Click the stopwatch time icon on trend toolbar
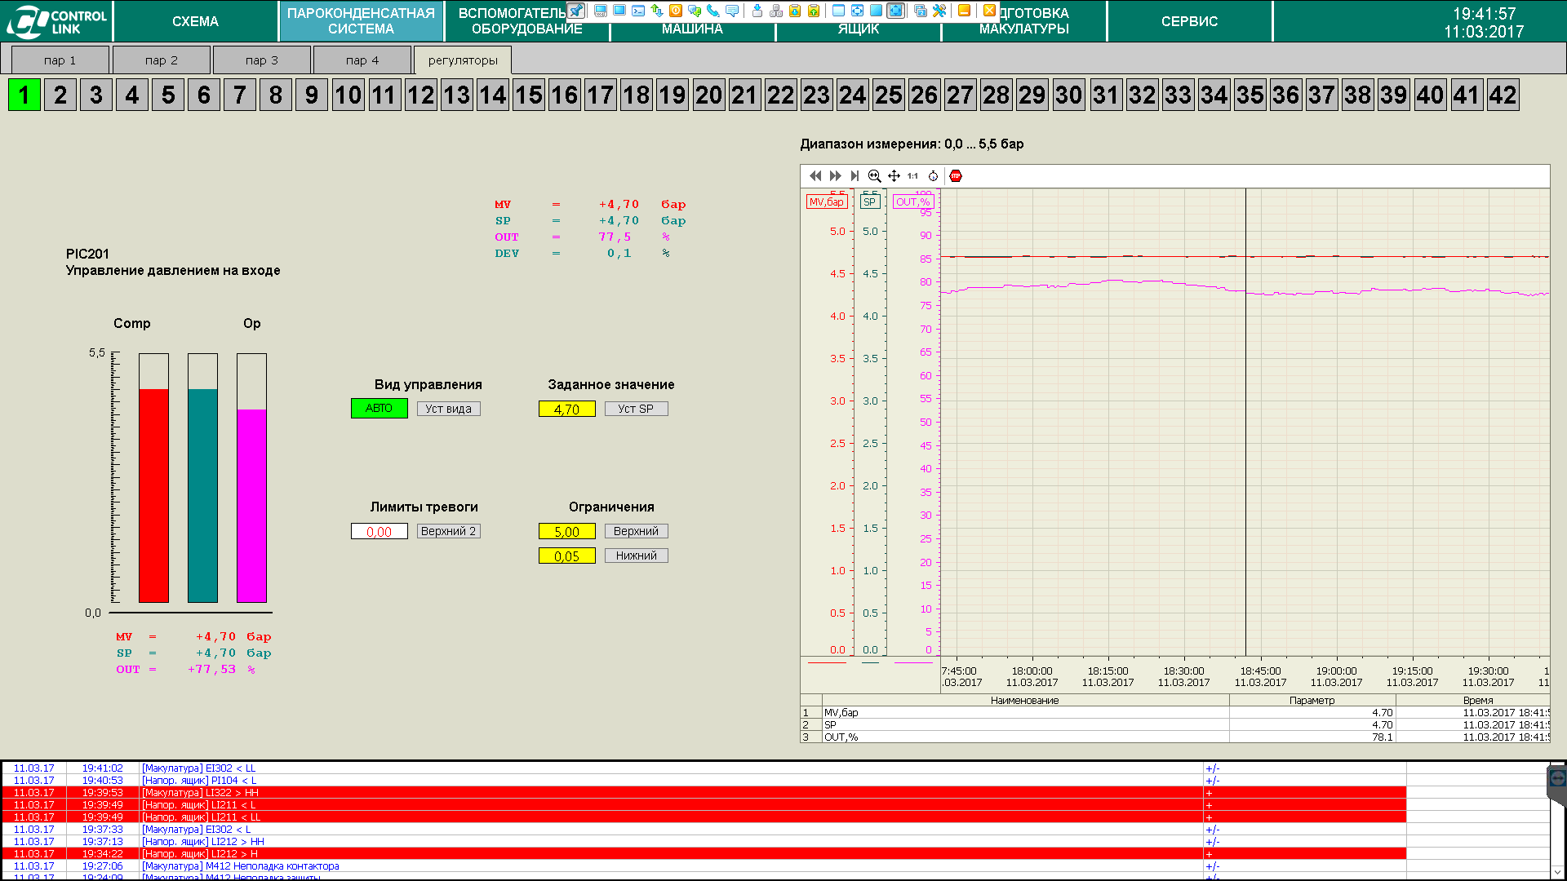Viewport: 1567px width, 881px height. 933,175
